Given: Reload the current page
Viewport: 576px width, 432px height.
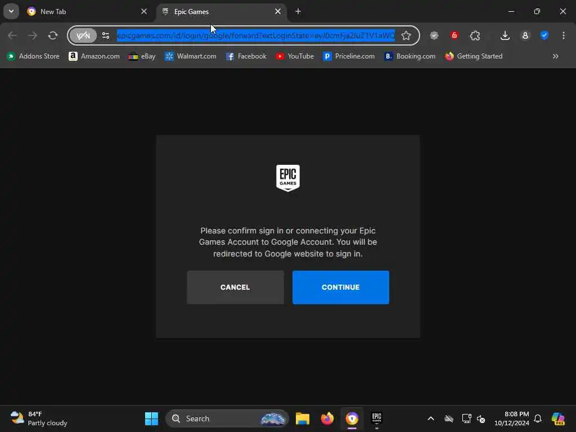Looking at the screenshot, I should (53, 35).
